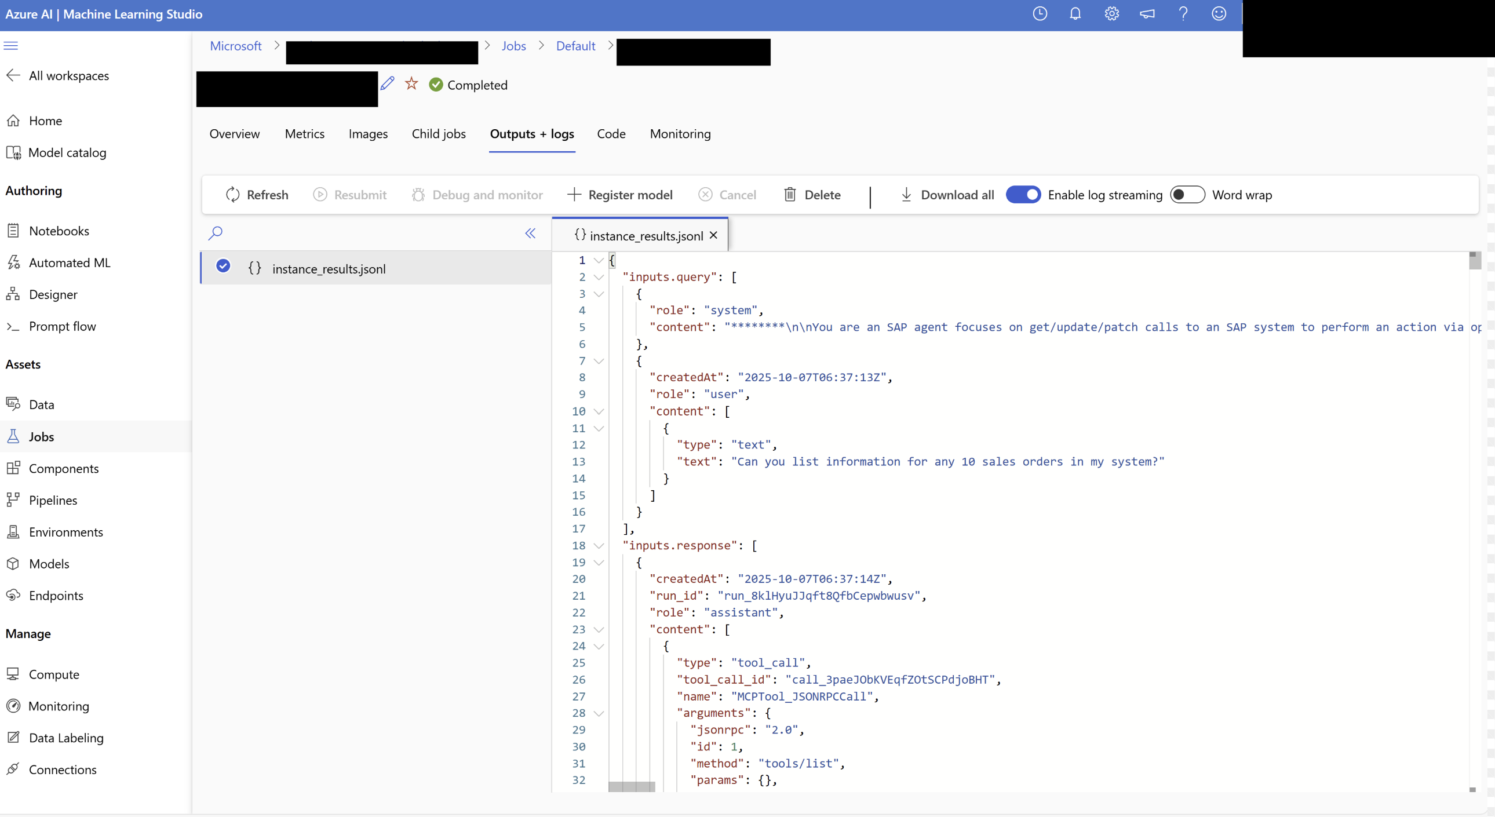Click the Jobs breadcrumb link

click(x=513, y=46)
